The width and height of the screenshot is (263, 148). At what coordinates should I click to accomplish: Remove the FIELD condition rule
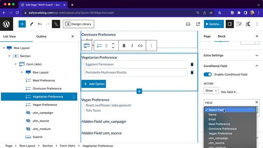click(256, 102)
